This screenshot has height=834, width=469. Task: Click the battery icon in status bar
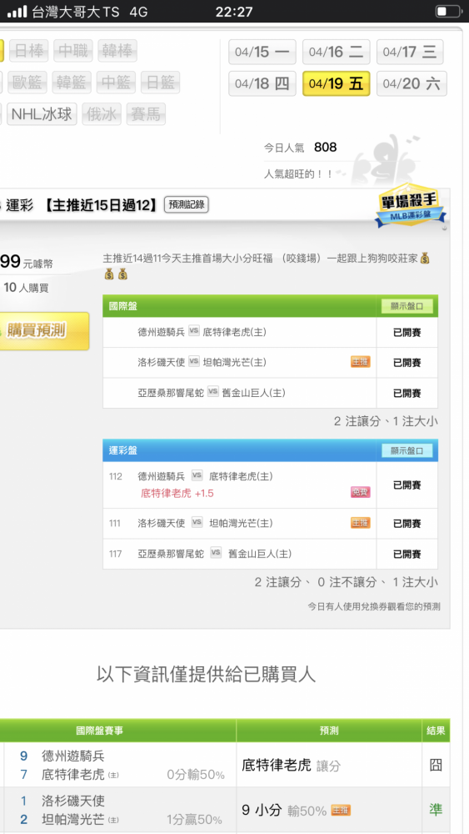coord(448,11)
